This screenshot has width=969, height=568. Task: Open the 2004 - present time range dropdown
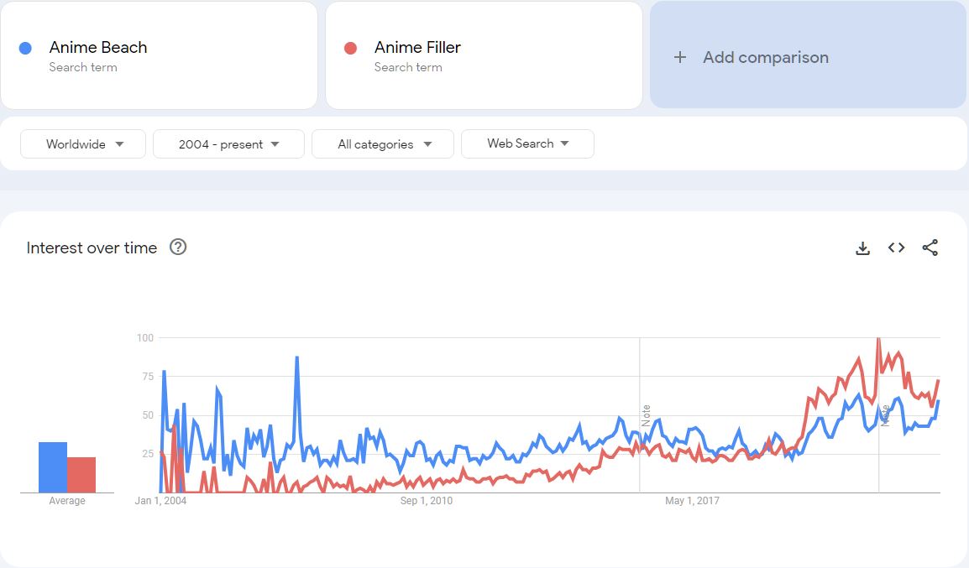[228, 143]
